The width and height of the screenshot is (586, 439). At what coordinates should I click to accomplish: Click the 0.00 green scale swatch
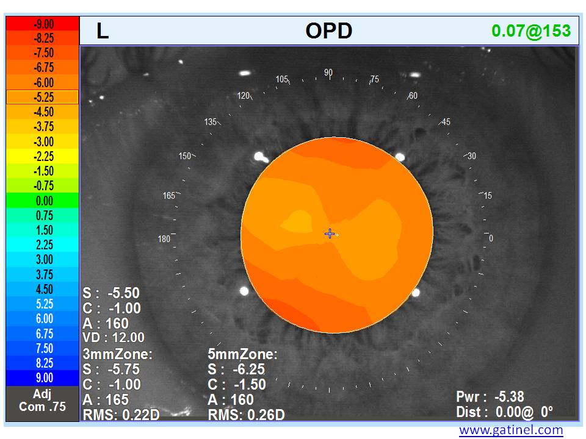(x=42, y=201)
